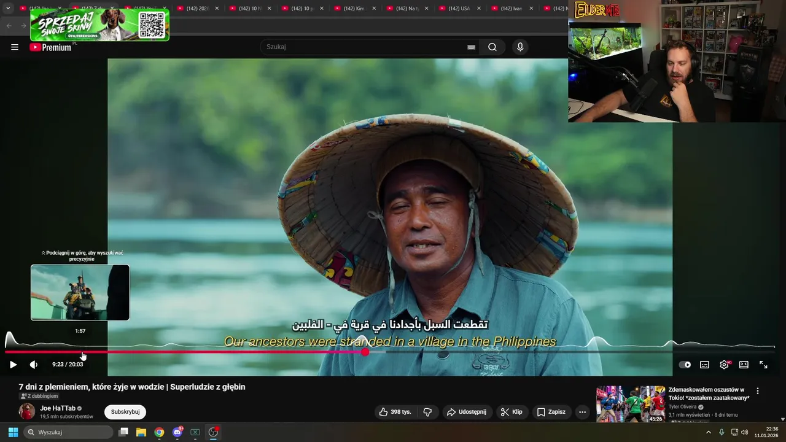Click the browser back arrow
The width and height of the screenshot is (786, 442).
9,26
